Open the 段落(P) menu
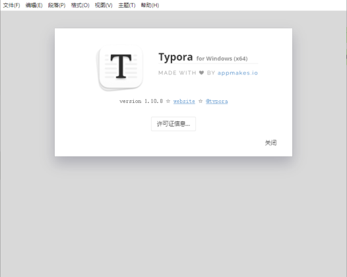The image size is (347, 277). [x=57, y=5]
